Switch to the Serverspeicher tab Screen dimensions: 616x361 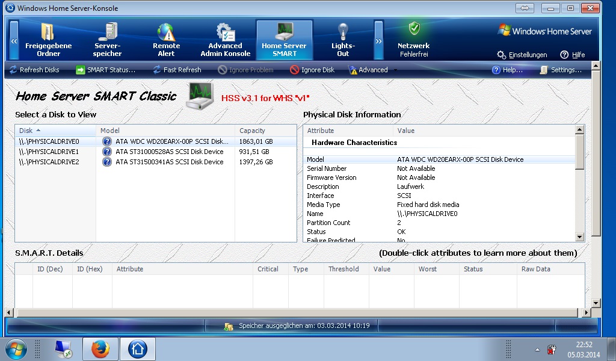107,40
